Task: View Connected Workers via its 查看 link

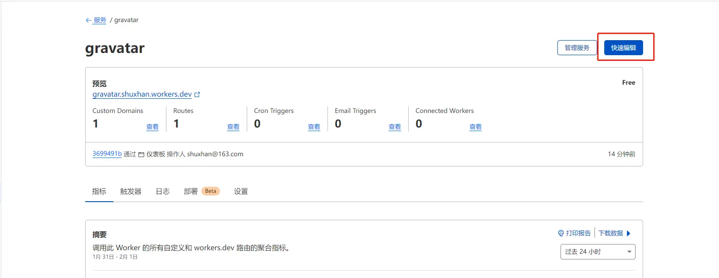Action: [475, 127]
